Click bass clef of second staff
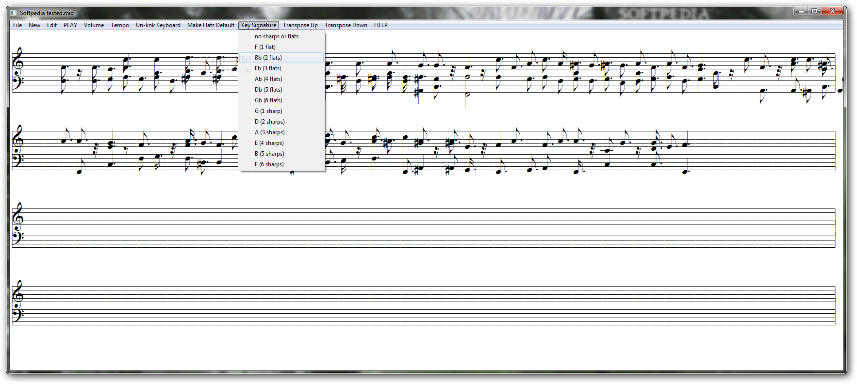Screen dimensions: 857x384 [18, 160]
